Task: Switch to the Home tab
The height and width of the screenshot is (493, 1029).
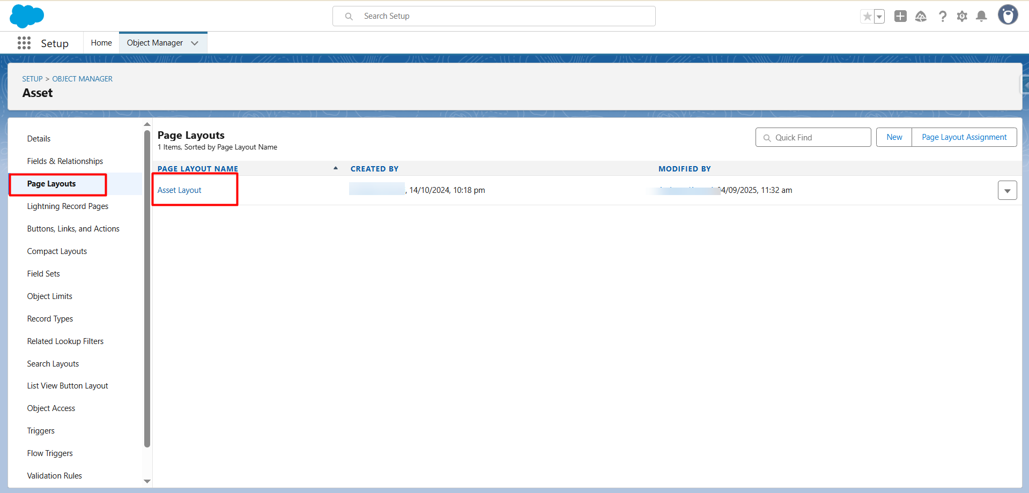Action: point(101,43)
